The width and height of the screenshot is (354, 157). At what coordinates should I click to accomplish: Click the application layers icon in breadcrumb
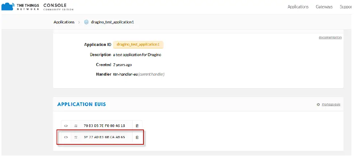86,22
